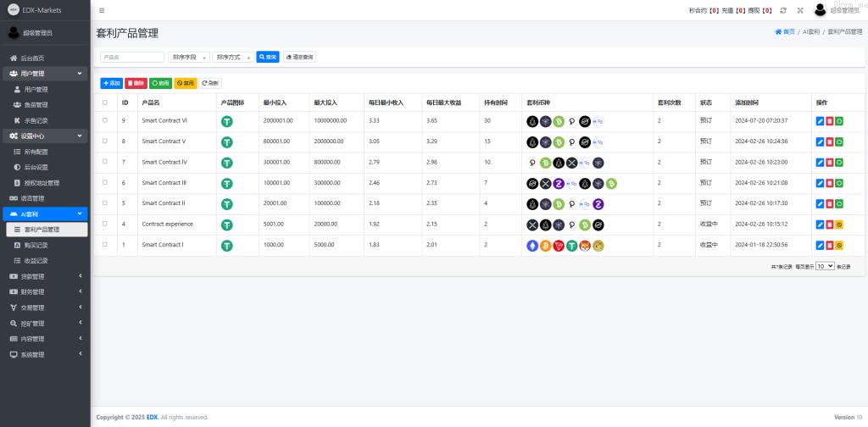Click the refresh icon in top bar
Image resolution: width=868 pixels, height=427 pixels.
tap(783, 10)
